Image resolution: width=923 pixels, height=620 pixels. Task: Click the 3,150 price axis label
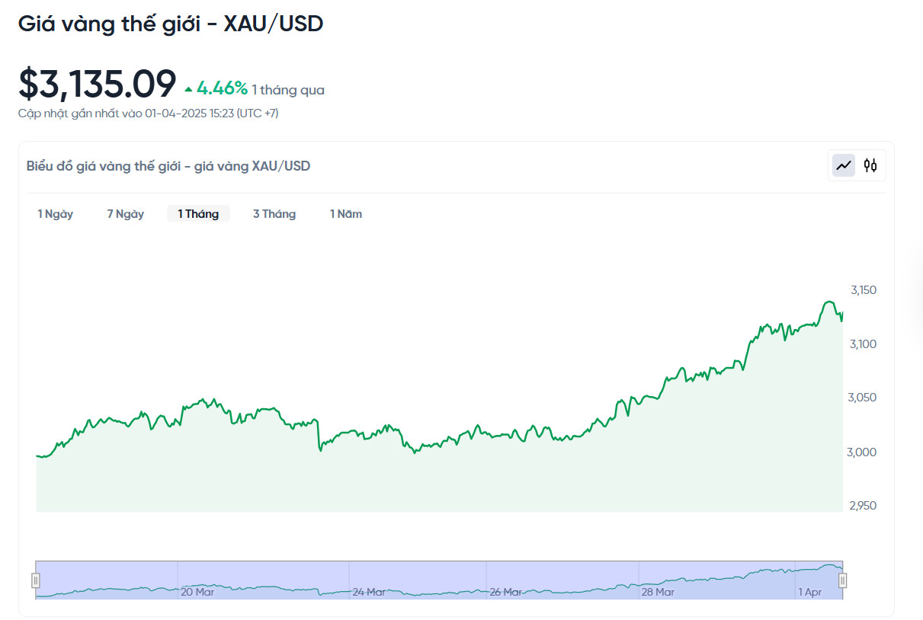click(x=864, y=290)
